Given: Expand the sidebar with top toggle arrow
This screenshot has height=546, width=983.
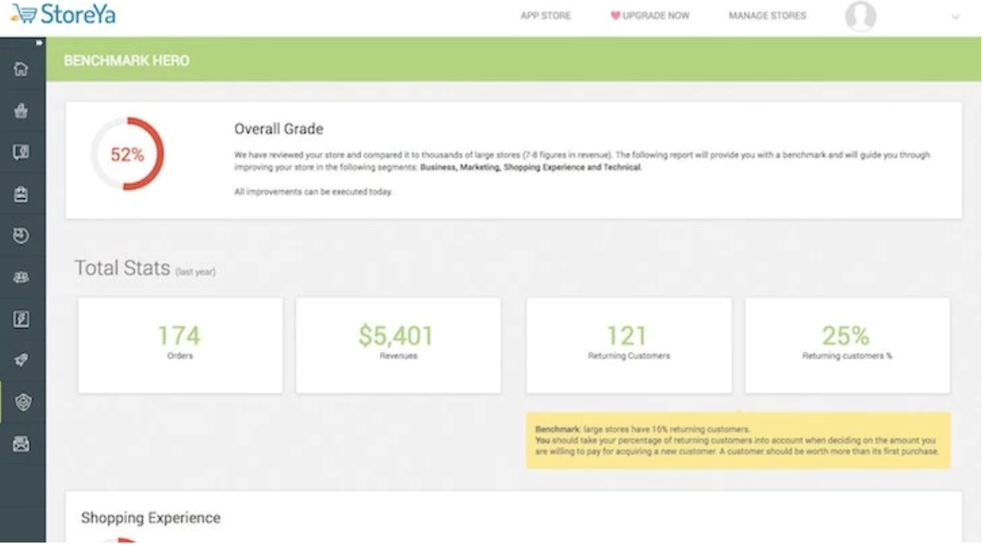Looking at the screenshot, I should [x=38, y=42].
